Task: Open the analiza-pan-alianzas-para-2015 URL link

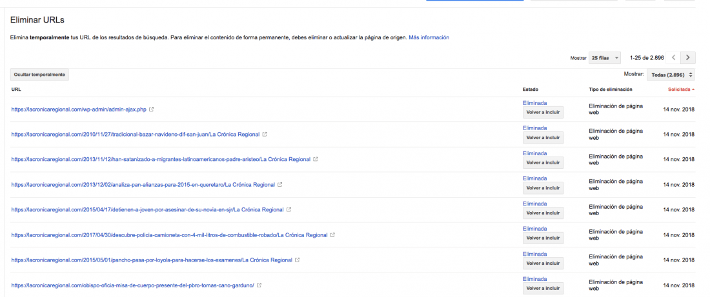Action: [x=143, y=184]
